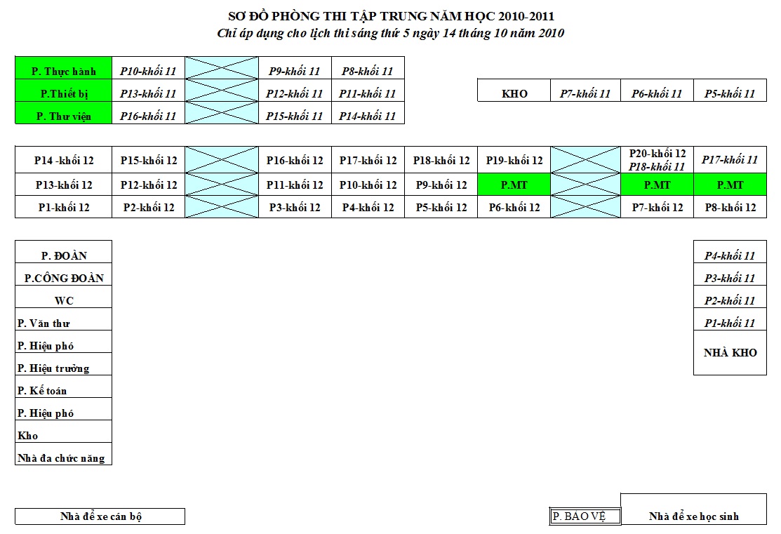Image resolution: width=781 pixels, height=534 pixels.
Task: Click the "P. Văn thư" cell
Action: tap(63, 323)
